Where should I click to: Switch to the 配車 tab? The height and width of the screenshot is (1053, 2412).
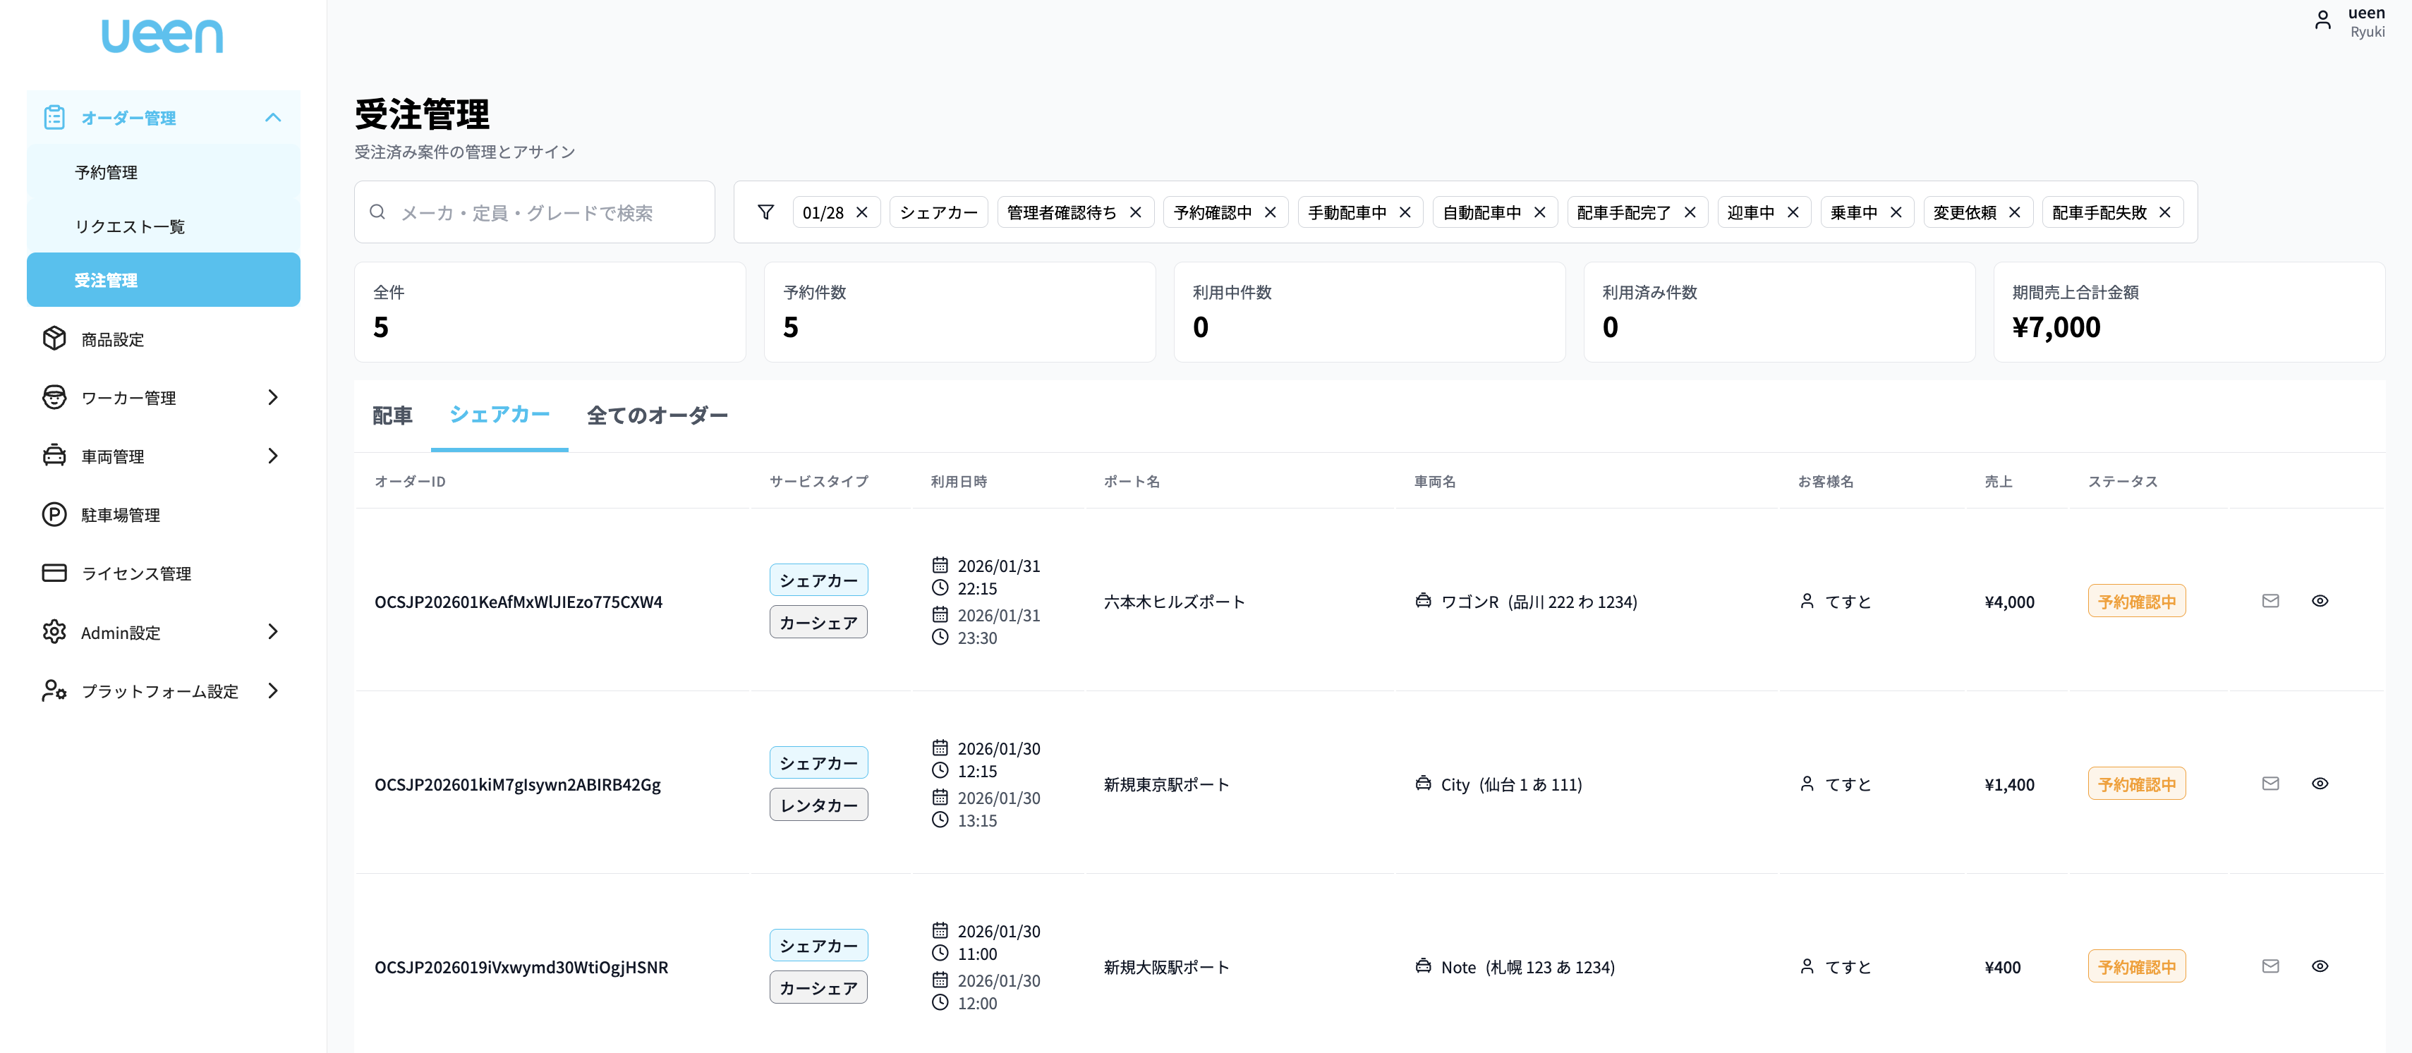point(392,415)
